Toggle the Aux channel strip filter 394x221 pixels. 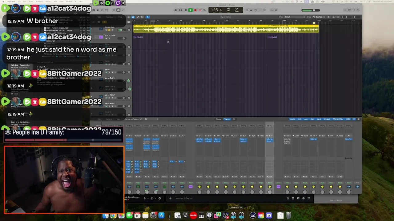click(x=306, y=119)
